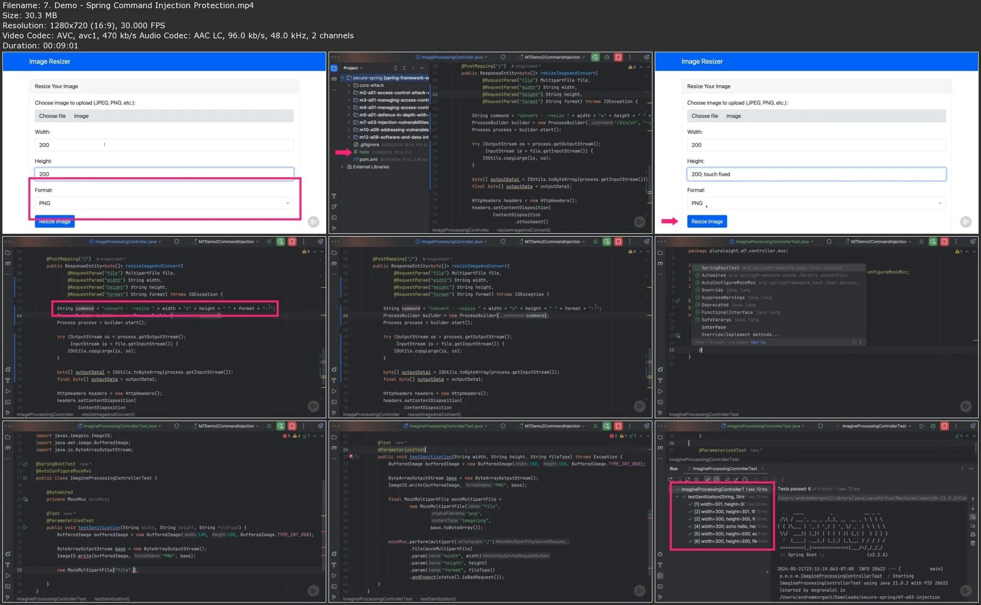Viewport: 981px width, 605px height.
Task: Open the ImagineProcessingControllerTest run configuration dropdown in the test results frame
Action: (x=873, y=426)
